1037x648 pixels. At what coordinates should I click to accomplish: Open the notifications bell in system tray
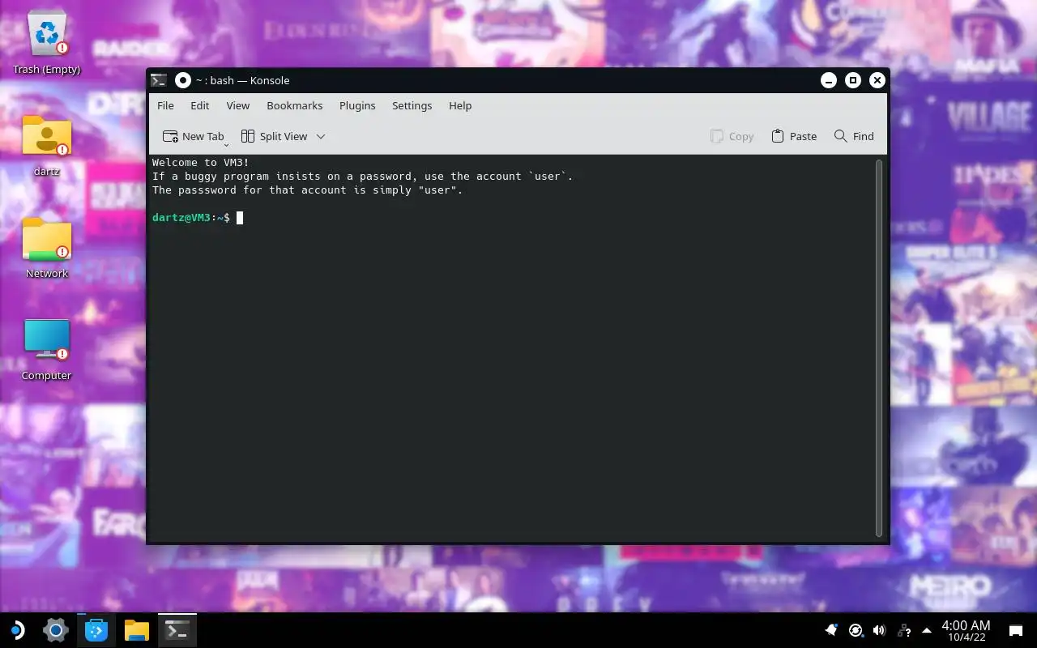[x=831, y=630]
